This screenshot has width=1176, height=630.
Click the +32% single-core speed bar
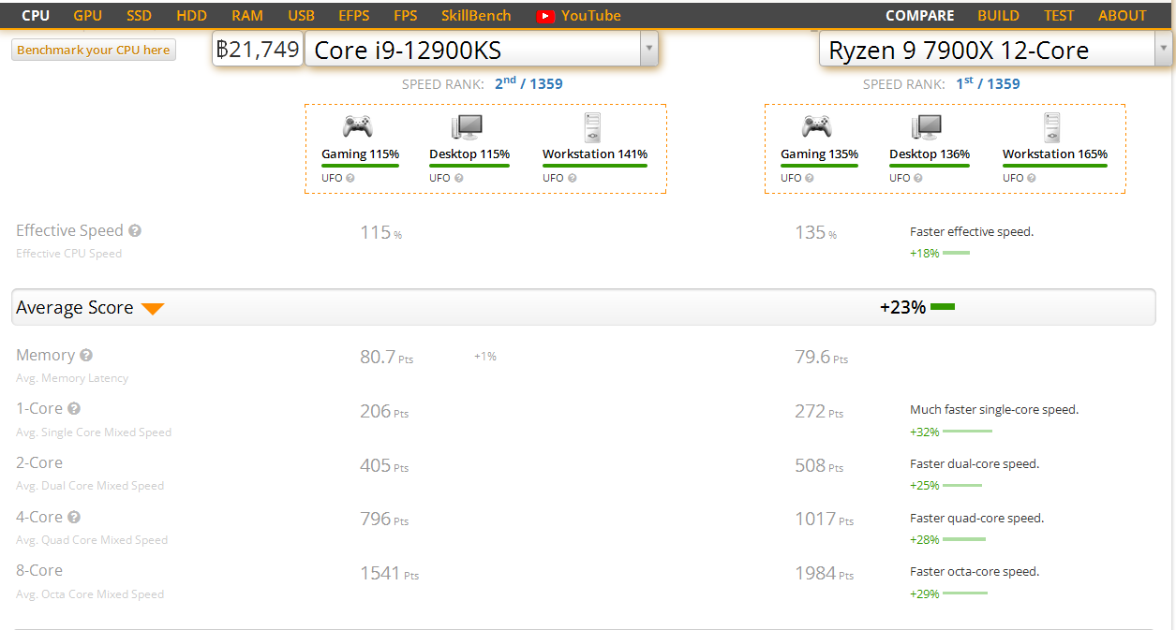[967, 432]
